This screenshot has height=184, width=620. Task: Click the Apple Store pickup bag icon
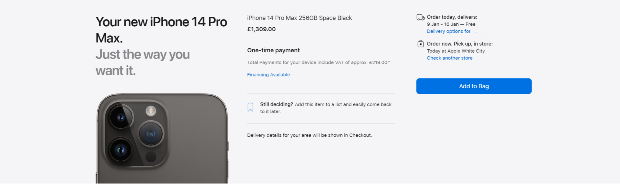point(420,44)
